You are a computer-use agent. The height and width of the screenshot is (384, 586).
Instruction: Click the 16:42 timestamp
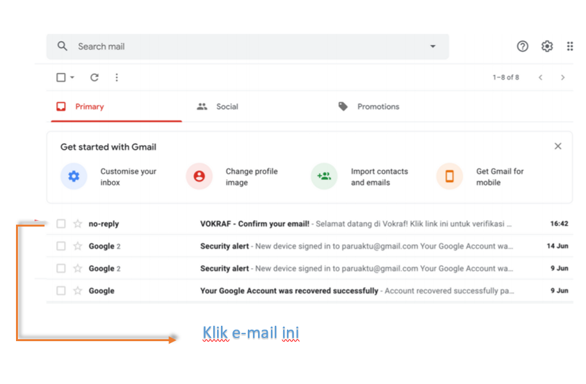point(559,224)
